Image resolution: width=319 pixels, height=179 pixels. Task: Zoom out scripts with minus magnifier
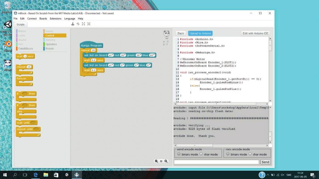tap(156, 161)
